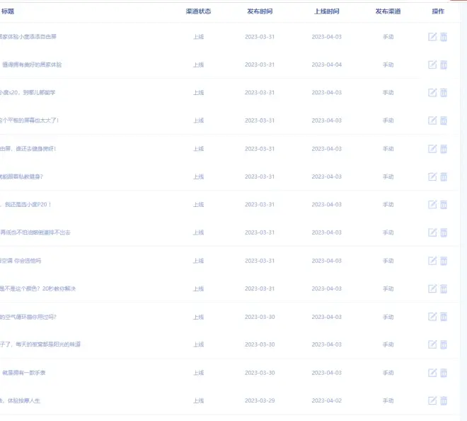Click the trash icon for the '油烟倒灌排不出去' row

(x=444, y=232)
